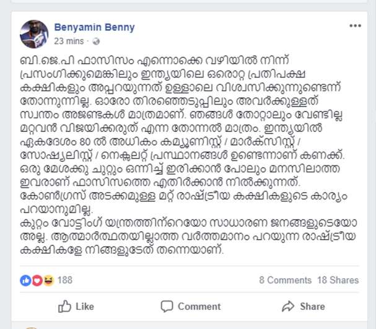Click the red heart Love reaction icon
Screen dimensions: 376x329
tap(37, 280)
